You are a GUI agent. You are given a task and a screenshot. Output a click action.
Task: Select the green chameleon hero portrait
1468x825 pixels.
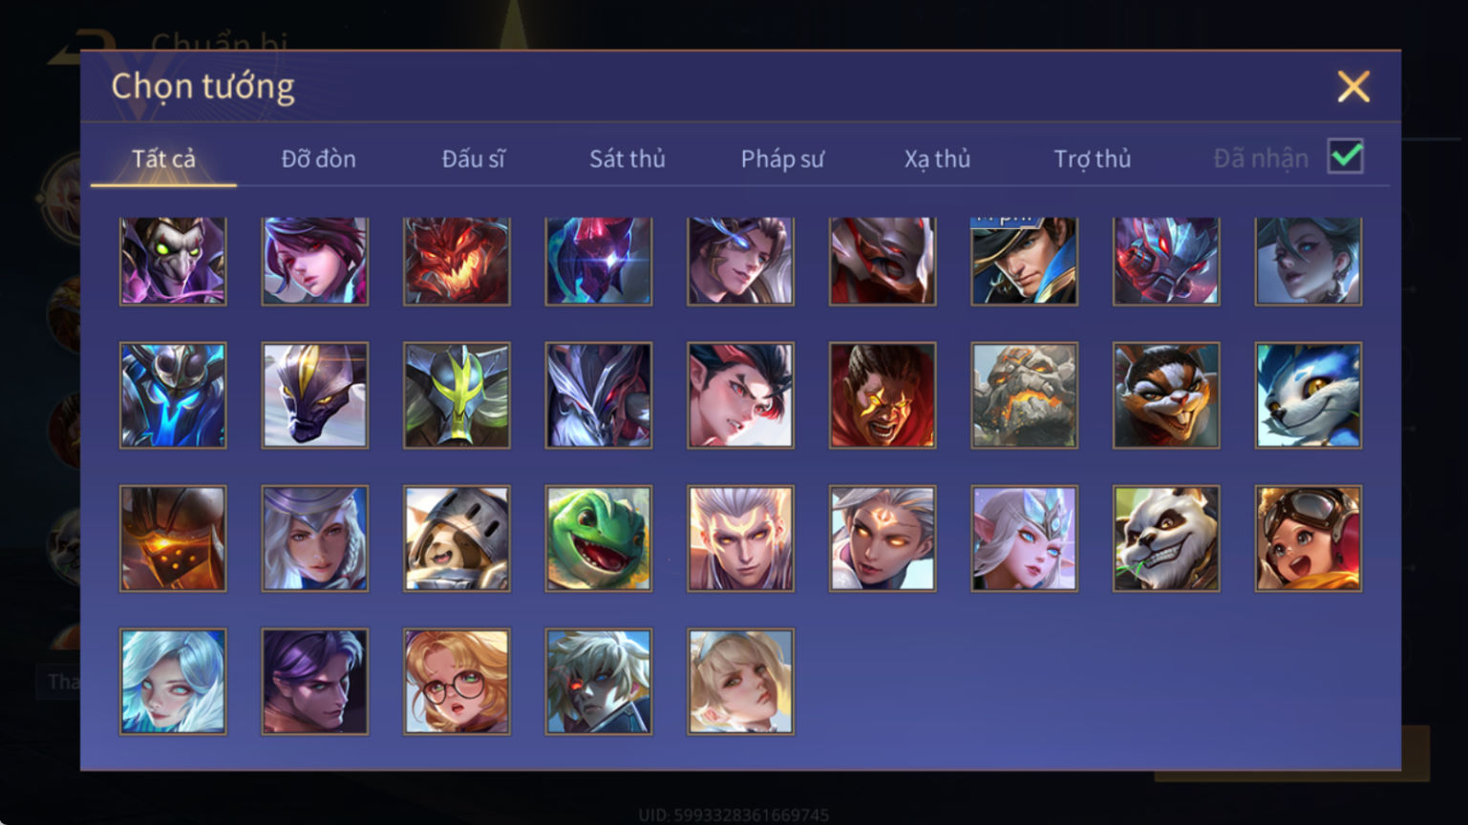pos(599,539)
